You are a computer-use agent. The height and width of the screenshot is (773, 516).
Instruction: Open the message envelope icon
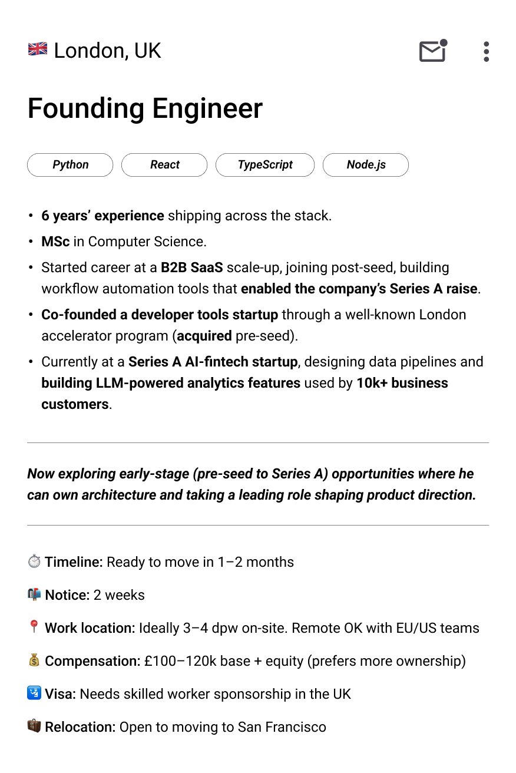432,52
